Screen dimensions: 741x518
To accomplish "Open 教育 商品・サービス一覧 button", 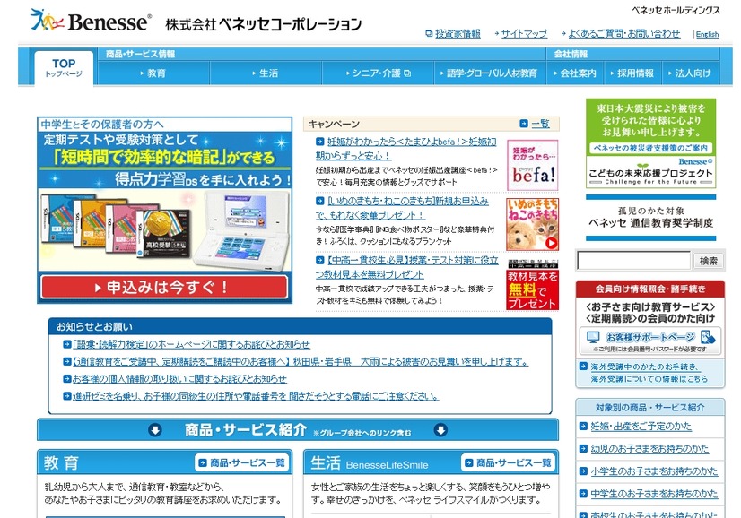I will pyautogui.click(x=242, y=462).
